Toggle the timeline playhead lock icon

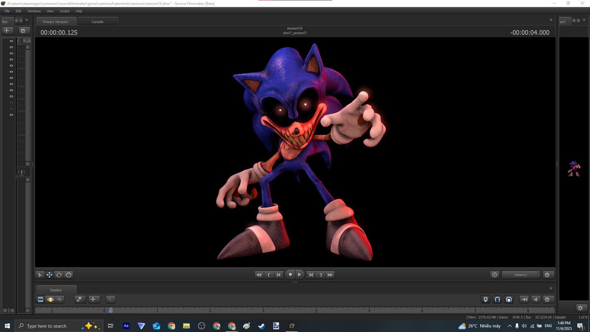click(486, 299)
